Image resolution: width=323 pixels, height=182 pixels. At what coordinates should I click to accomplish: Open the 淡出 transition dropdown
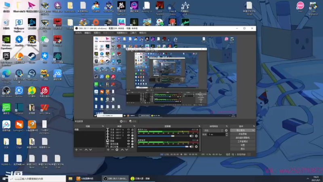(213, 130)
